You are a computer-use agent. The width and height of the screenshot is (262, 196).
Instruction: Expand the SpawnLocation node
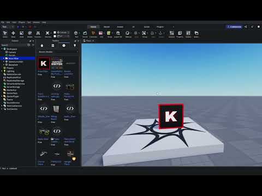[x=4, y=62]
